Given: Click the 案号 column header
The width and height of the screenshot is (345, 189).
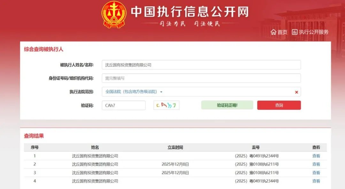Looking at the screenshot, I should 256,147.
